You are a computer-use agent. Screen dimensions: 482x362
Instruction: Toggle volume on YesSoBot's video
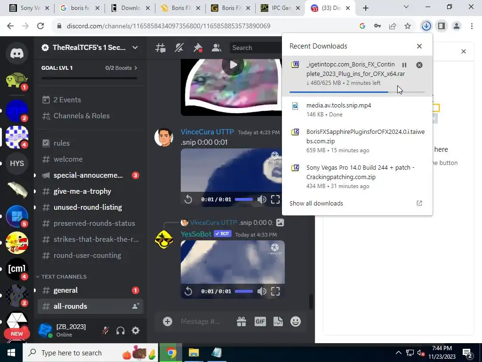262,291
